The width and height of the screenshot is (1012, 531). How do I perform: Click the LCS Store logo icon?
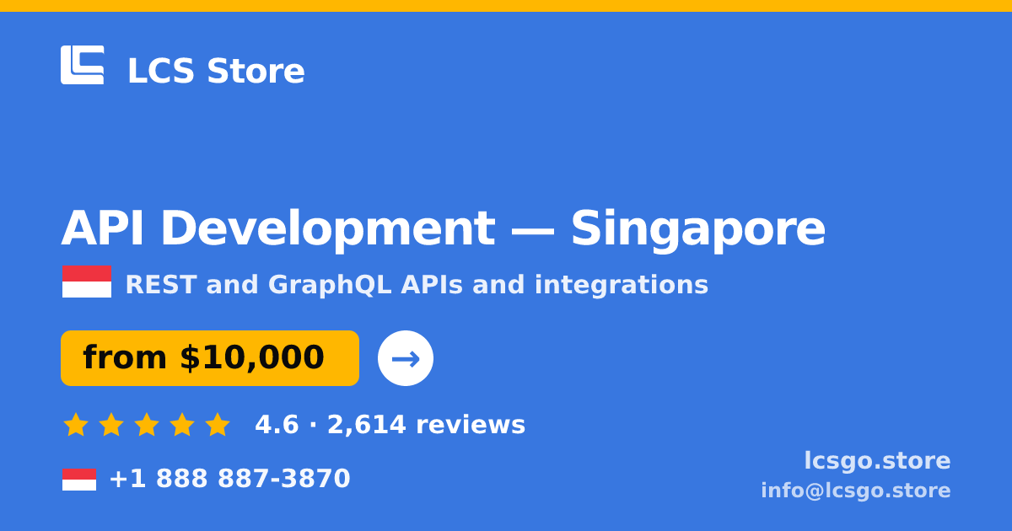[x=83, y=65]
